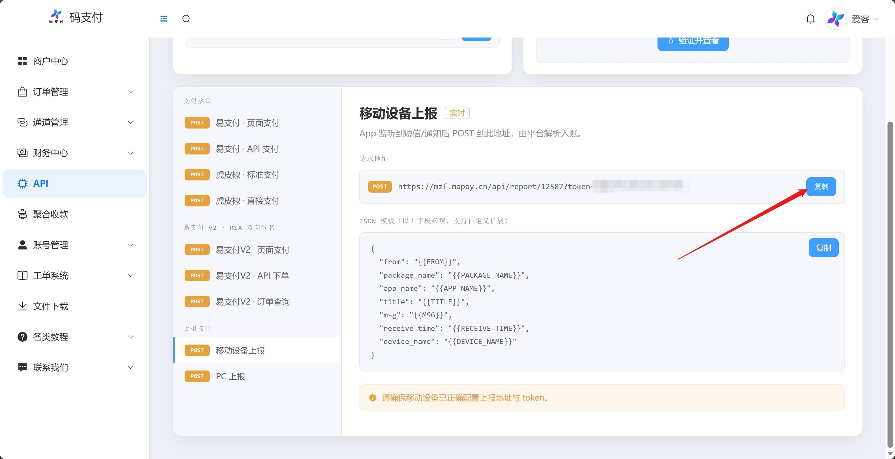895x459 pixels.
Task: Click the warning info icon
Action: pyautogui.click(x=373, y=398)
